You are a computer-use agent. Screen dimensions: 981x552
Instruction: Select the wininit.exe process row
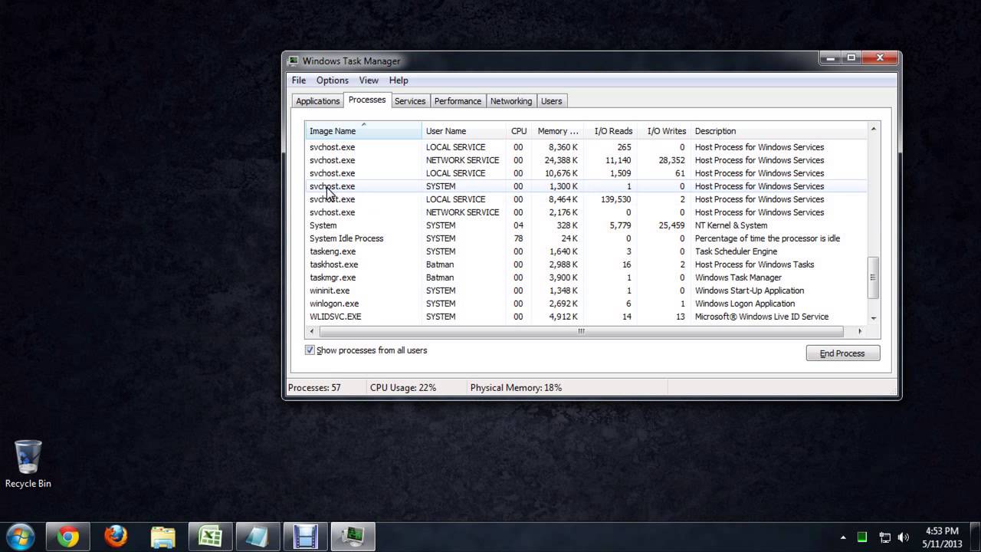click(x=586, y=291)
